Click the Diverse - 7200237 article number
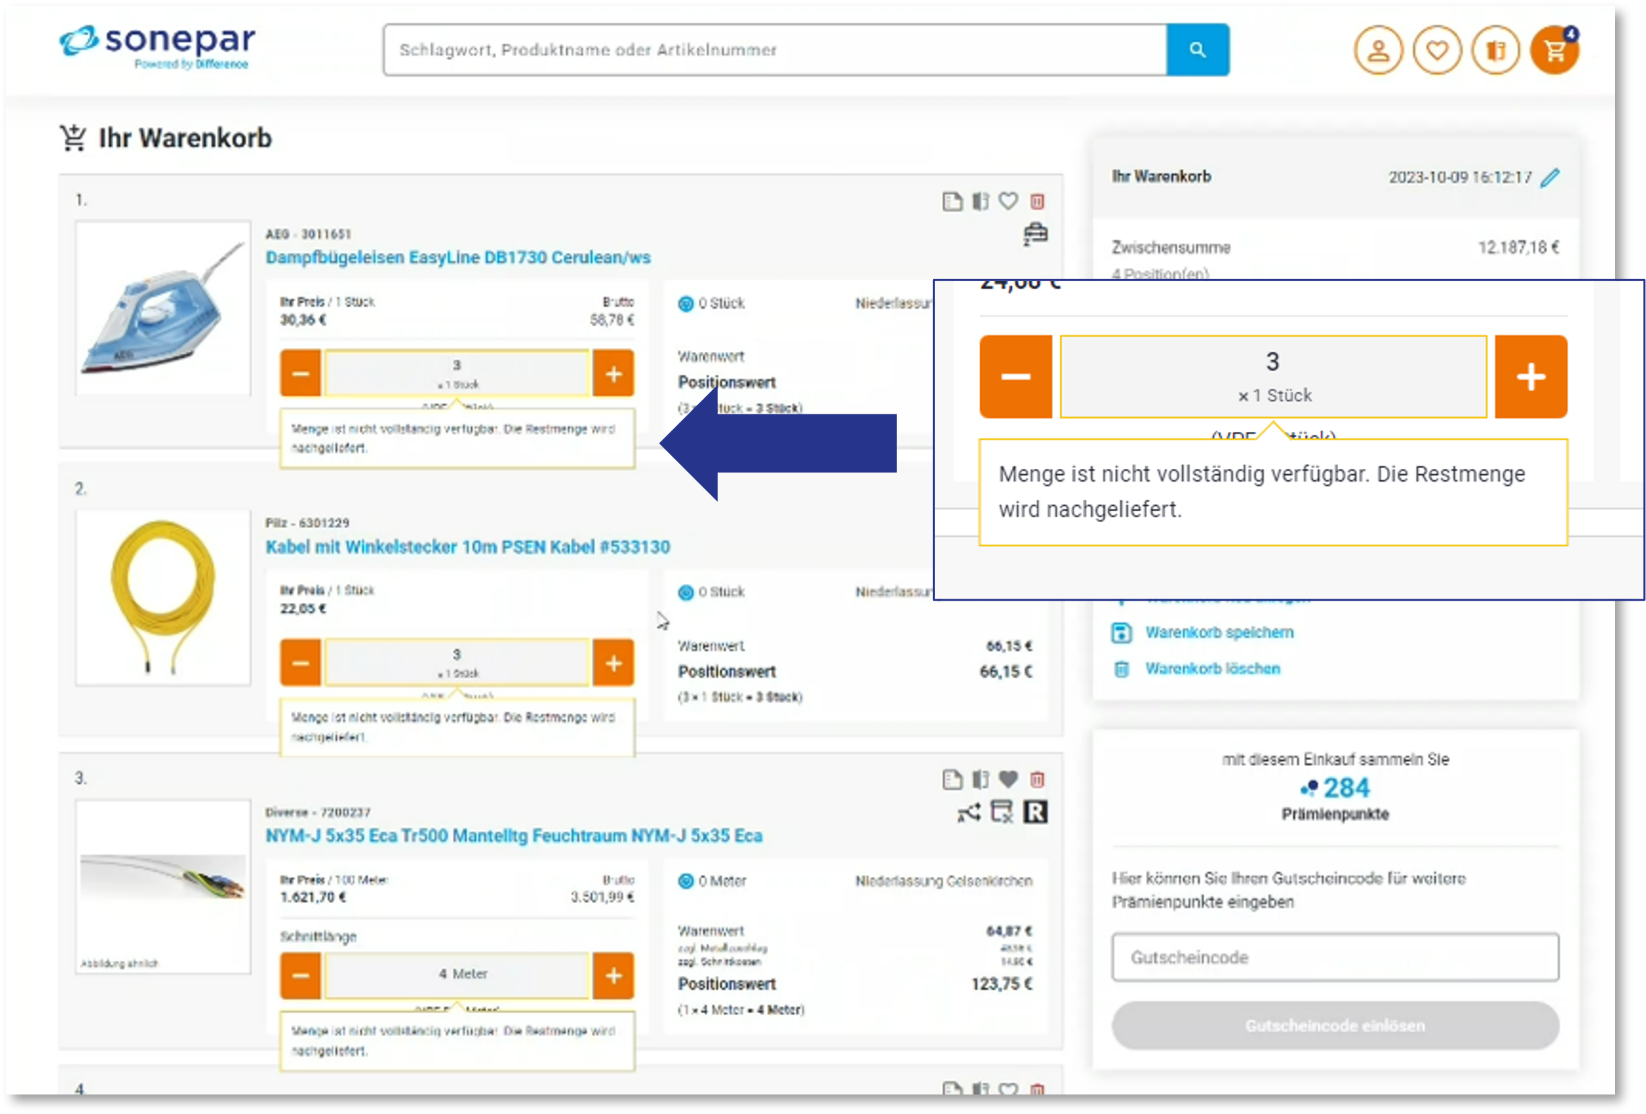This screenshot has width=1646, height=1114. pyautogui.click(x=317, y=813)
